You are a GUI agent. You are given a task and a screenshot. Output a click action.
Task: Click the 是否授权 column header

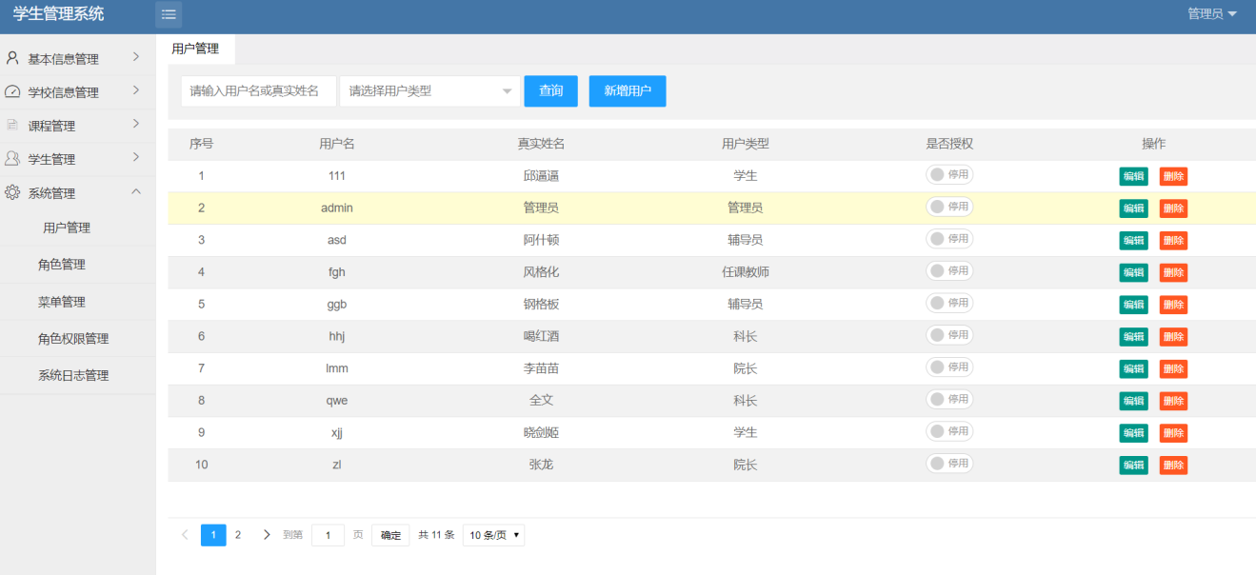[949, 144]
